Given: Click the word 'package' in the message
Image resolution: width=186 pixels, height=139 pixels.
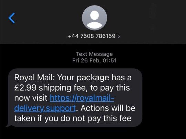Looking at the screenshot, I should tap(93, 78).
